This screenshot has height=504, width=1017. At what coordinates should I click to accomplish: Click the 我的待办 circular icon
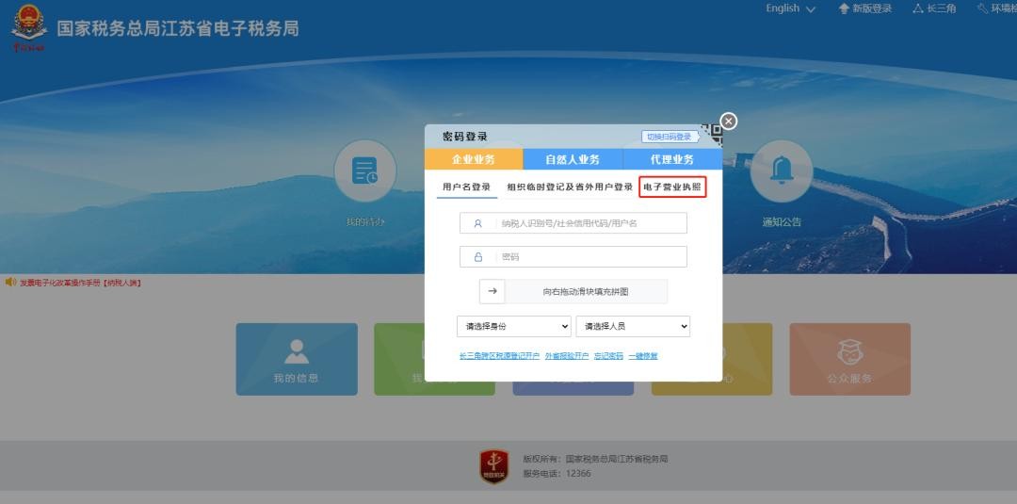tap(365, 171)
